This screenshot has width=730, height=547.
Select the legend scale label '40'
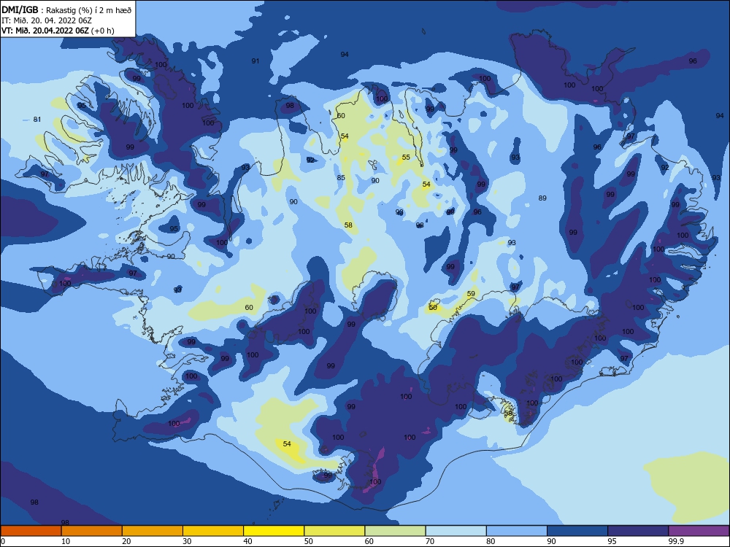pos(247,541)
